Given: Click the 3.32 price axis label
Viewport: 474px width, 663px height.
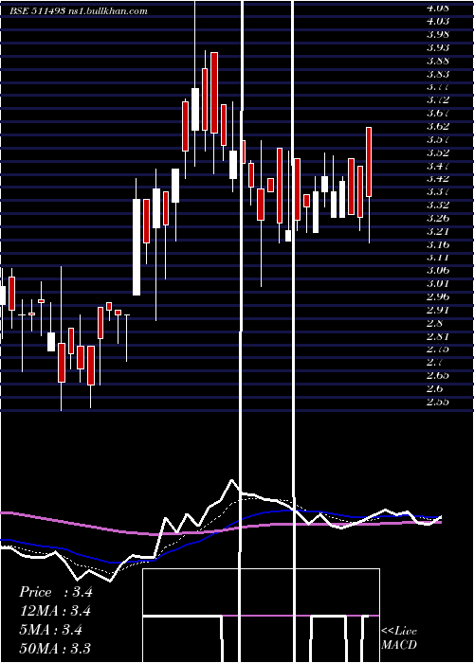Looking at the screenshot, I should (438, 205).
